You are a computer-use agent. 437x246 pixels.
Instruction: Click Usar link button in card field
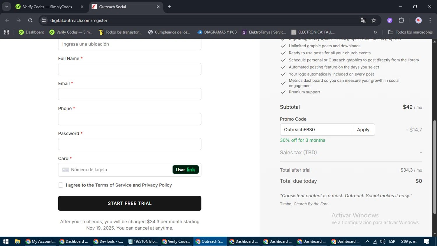click(186, 170)
